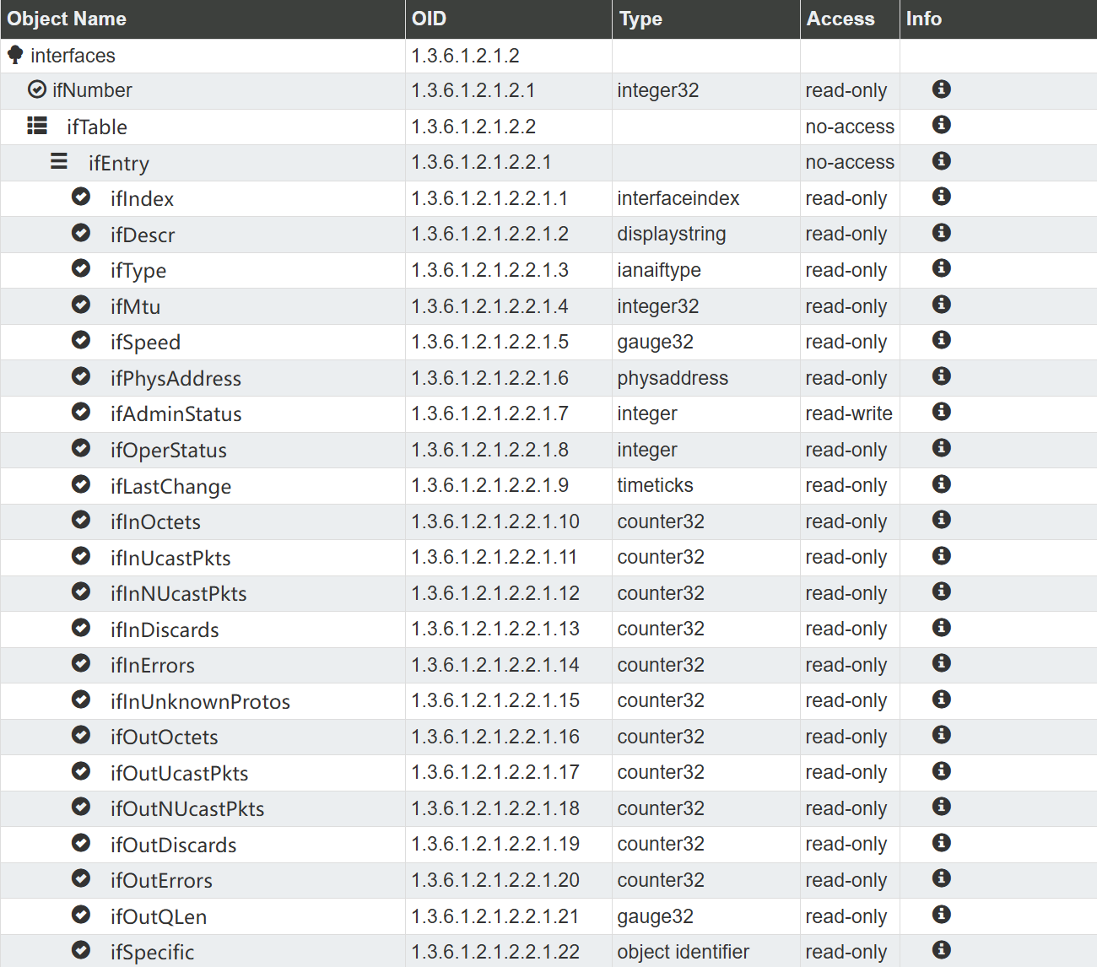Show info for ifInOctets object
Viewport: 1097px width, 967px height.
click(942, 520)
